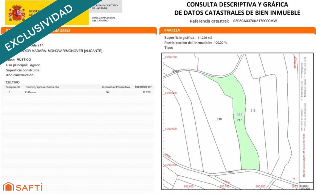Select the E- Pastos crop table row

coord(79,92)
